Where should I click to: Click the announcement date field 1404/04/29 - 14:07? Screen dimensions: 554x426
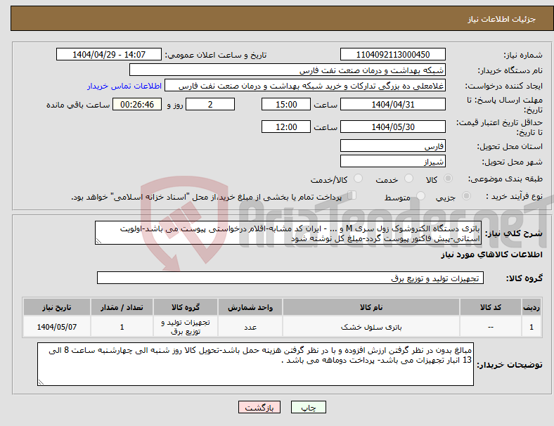coord(109,55)
